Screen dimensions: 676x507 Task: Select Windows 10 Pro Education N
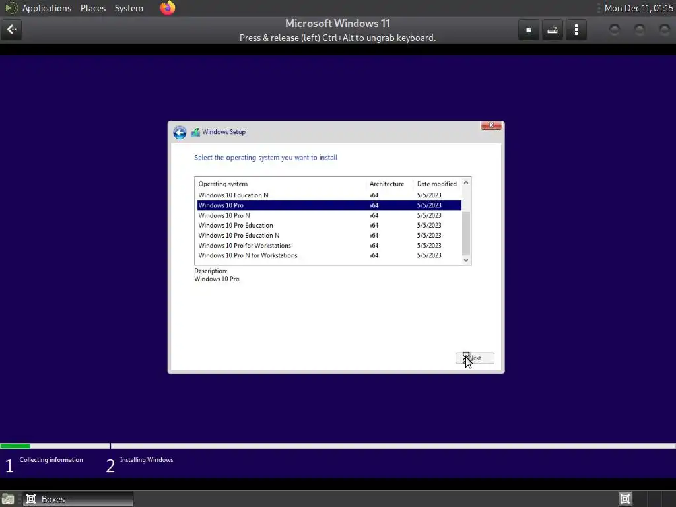coord(329,236)
